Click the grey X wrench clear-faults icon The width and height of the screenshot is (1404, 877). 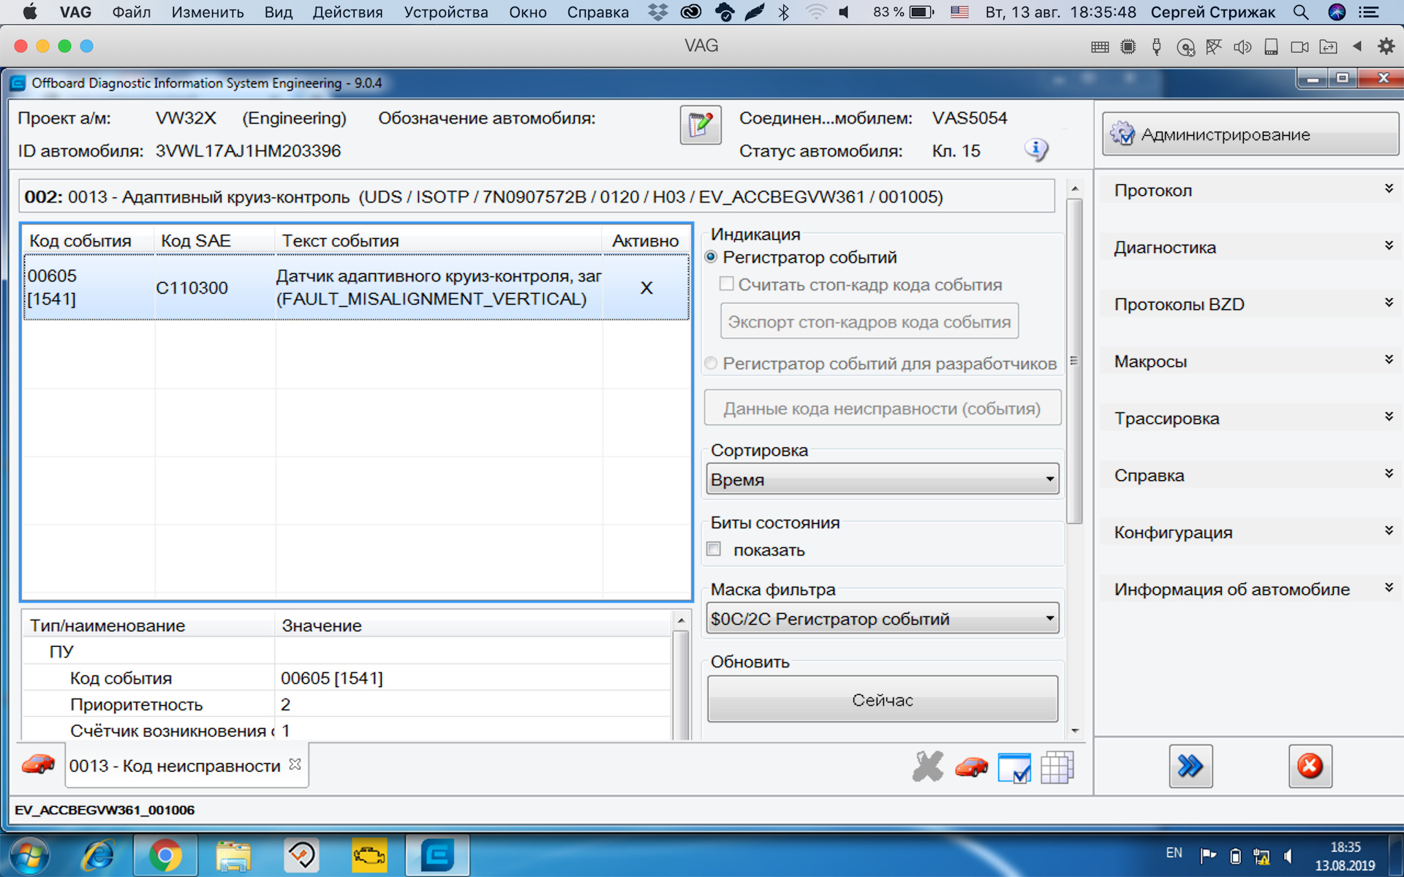(928, 767)
